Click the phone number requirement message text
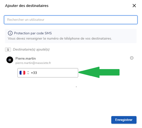The image size is (142, 128). click(60, 39)
